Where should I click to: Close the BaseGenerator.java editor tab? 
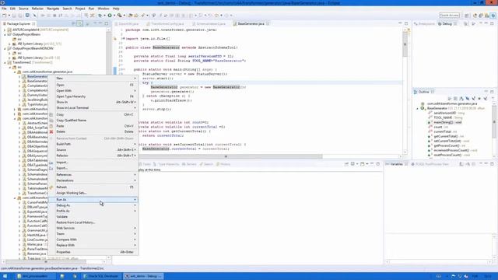(x=268, y=24)
